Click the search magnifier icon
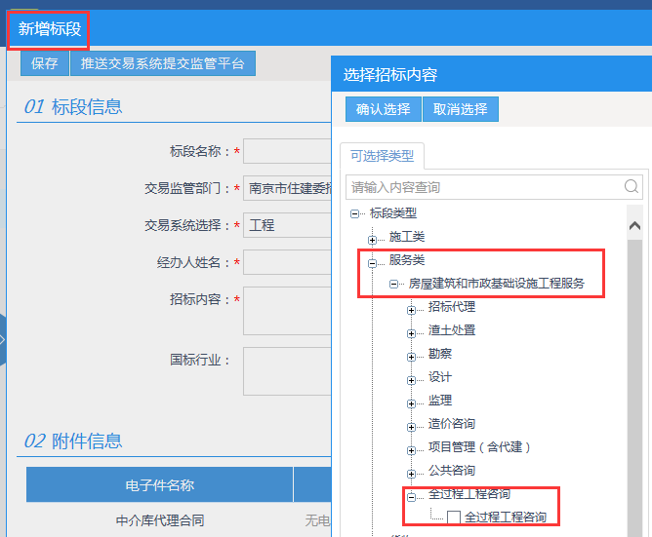652x537 pixels. point(632,186)
